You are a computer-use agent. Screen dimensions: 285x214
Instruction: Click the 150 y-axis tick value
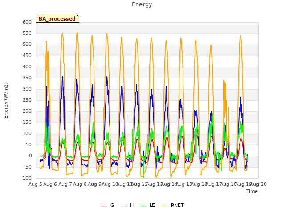[x=27, y=123]
